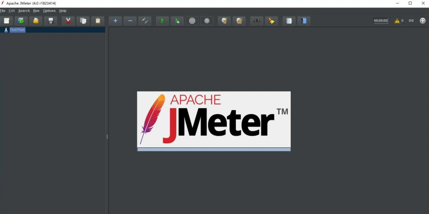The height and width of the screenshot is (214, 429).
Task: Open the Edit menu
Action: 12,11
